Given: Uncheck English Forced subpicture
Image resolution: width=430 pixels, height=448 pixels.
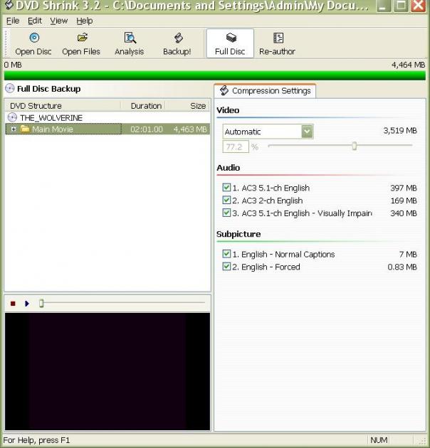Looking at the screenshot, I should 226,267.
